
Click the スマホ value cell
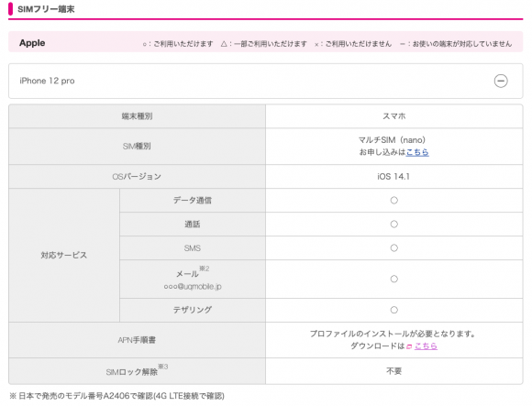click(x=393, y=116)
